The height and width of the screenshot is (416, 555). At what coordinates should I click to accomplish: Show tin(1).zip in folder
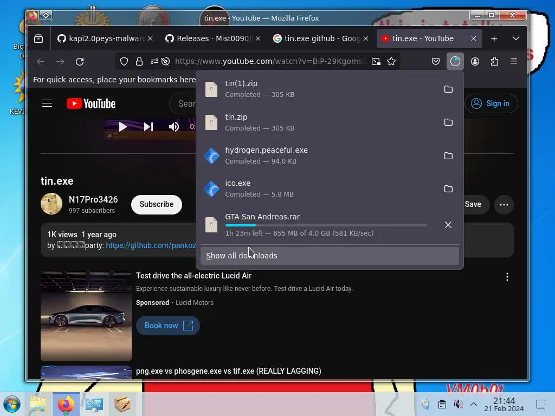click(448, 89)
